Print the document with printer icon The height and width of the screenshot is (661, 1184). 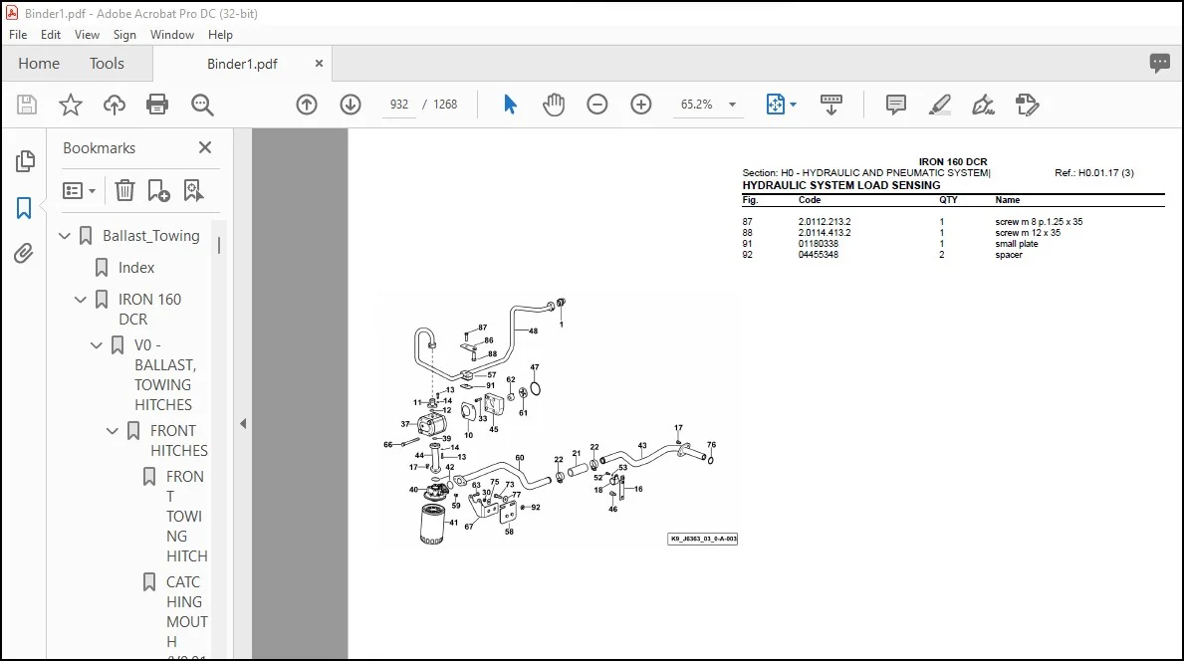(x=157, y=105)
